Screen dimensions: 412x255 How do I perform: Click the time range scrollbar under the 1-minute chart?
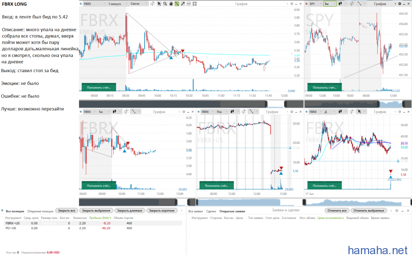click(x=191, y=104)
